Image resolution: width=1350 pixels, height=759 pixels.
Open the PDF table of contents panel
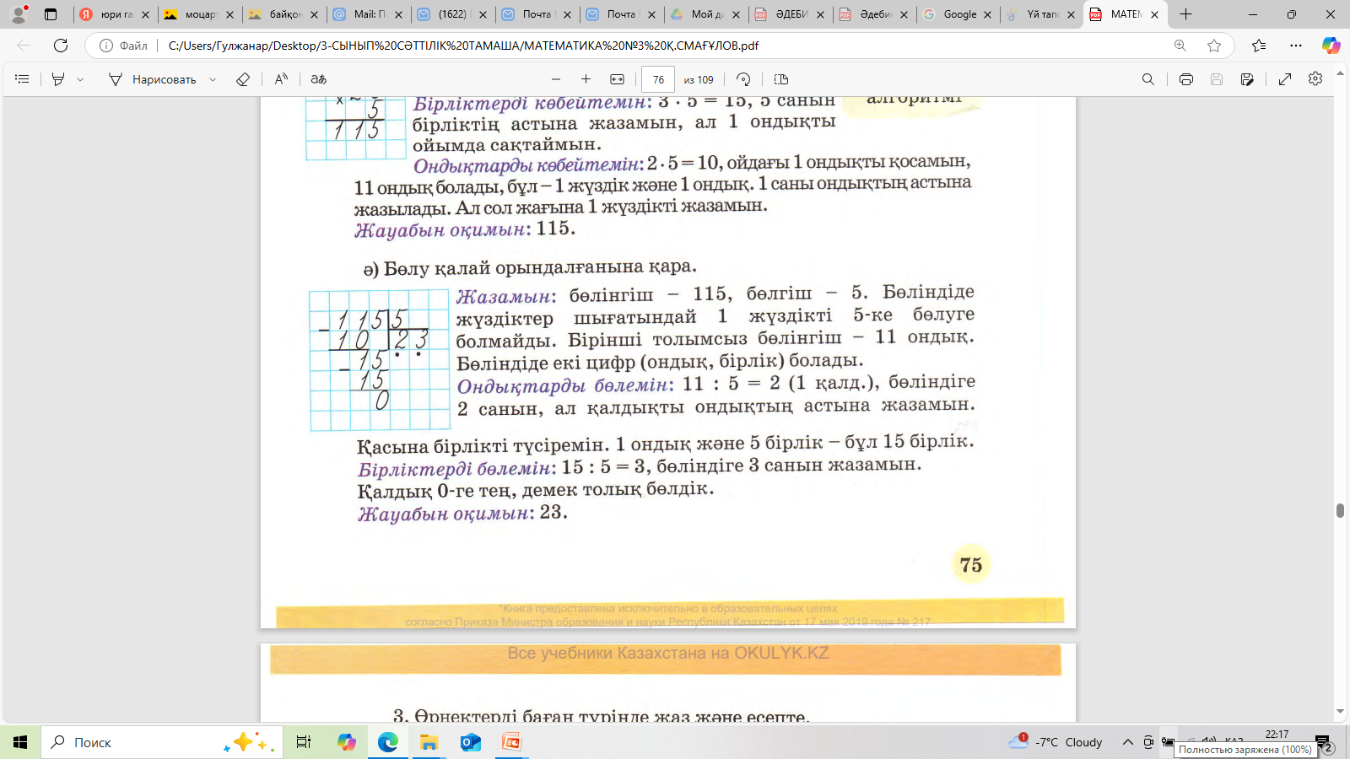coord(23,79)
